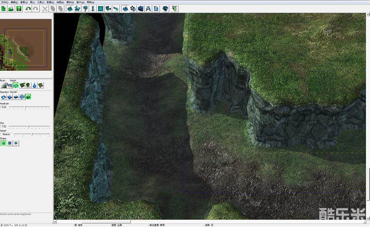The height and width of the screenshot is (227, 370).
Task: Select the square brush shape
Action: tap(10, 143)
